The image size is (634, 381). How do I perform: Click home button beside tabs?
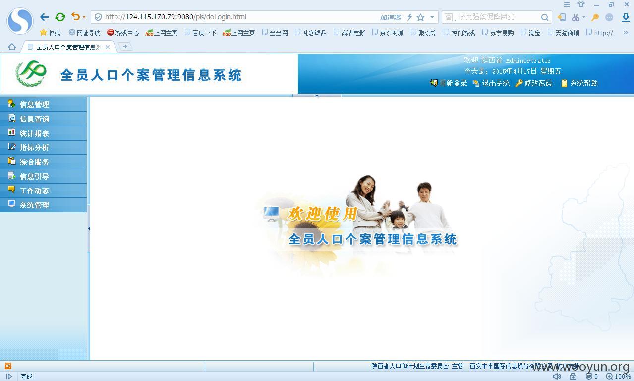(x=12, y=47)
